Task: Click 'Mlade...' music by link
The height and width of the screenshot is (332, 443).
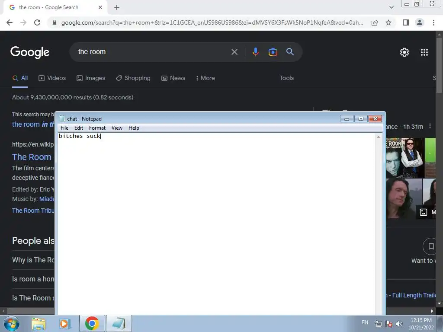Action: pyautogui.click(x=47, y=199)
